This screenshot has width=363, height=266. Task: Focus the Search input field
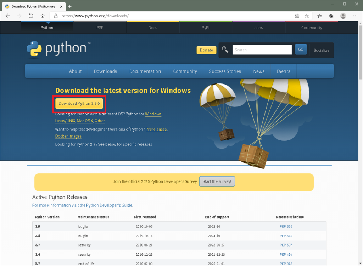(x=262, y=50)
